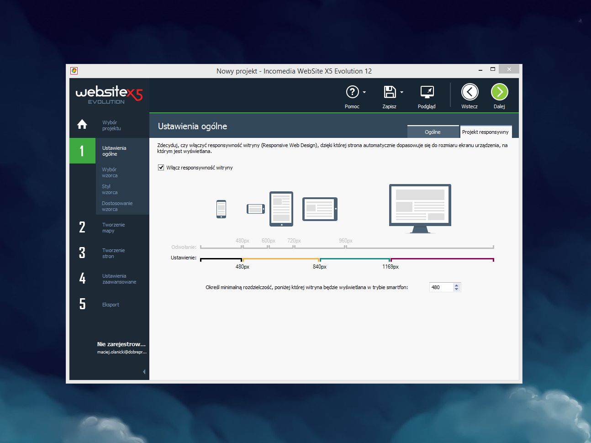Open the Podgląd preview icon

[427, 92]
